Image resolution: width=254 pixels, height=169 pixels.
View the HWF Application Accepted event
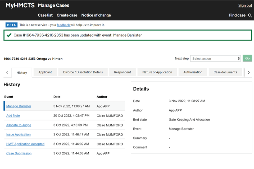25,144
